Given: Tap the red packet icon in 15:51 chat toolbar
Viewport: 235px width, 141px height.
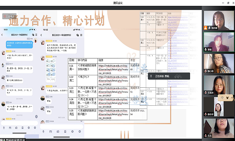Looking at the screenshot, I should 22,128.
